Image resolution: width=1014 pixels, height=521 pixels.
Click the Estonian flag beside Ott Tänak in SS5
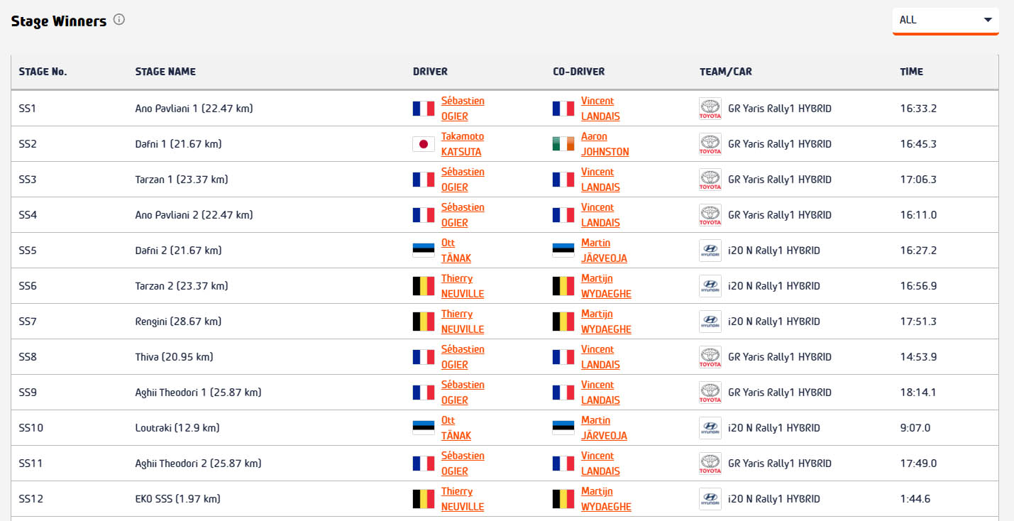(424, 251)
